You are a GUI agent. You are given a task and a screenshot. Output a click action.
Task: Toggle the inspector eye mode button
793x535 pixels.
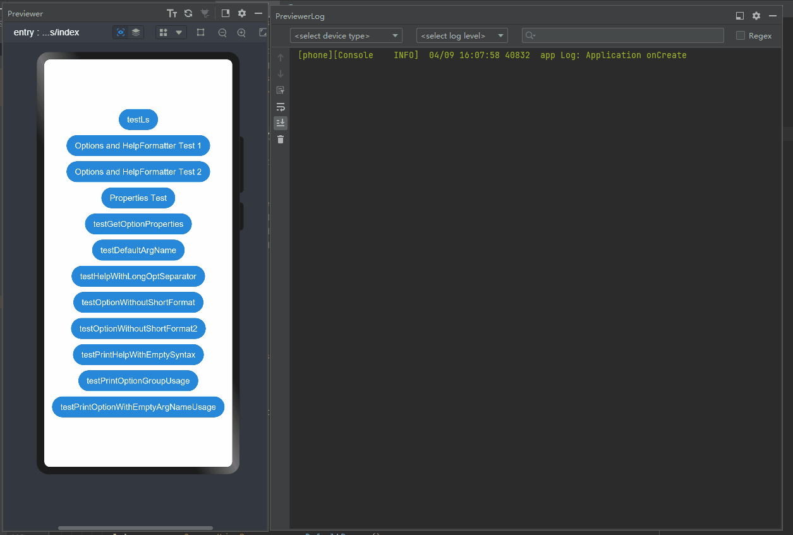click(121, 32)
